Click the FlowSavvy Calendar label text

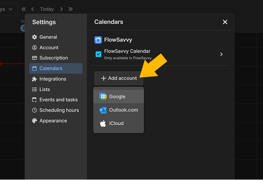click(127, 51)
